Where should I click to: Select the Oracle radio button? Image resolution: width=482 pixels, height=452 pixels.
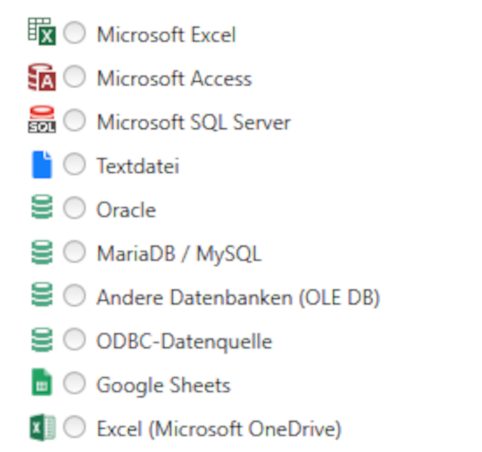[74, 208]
